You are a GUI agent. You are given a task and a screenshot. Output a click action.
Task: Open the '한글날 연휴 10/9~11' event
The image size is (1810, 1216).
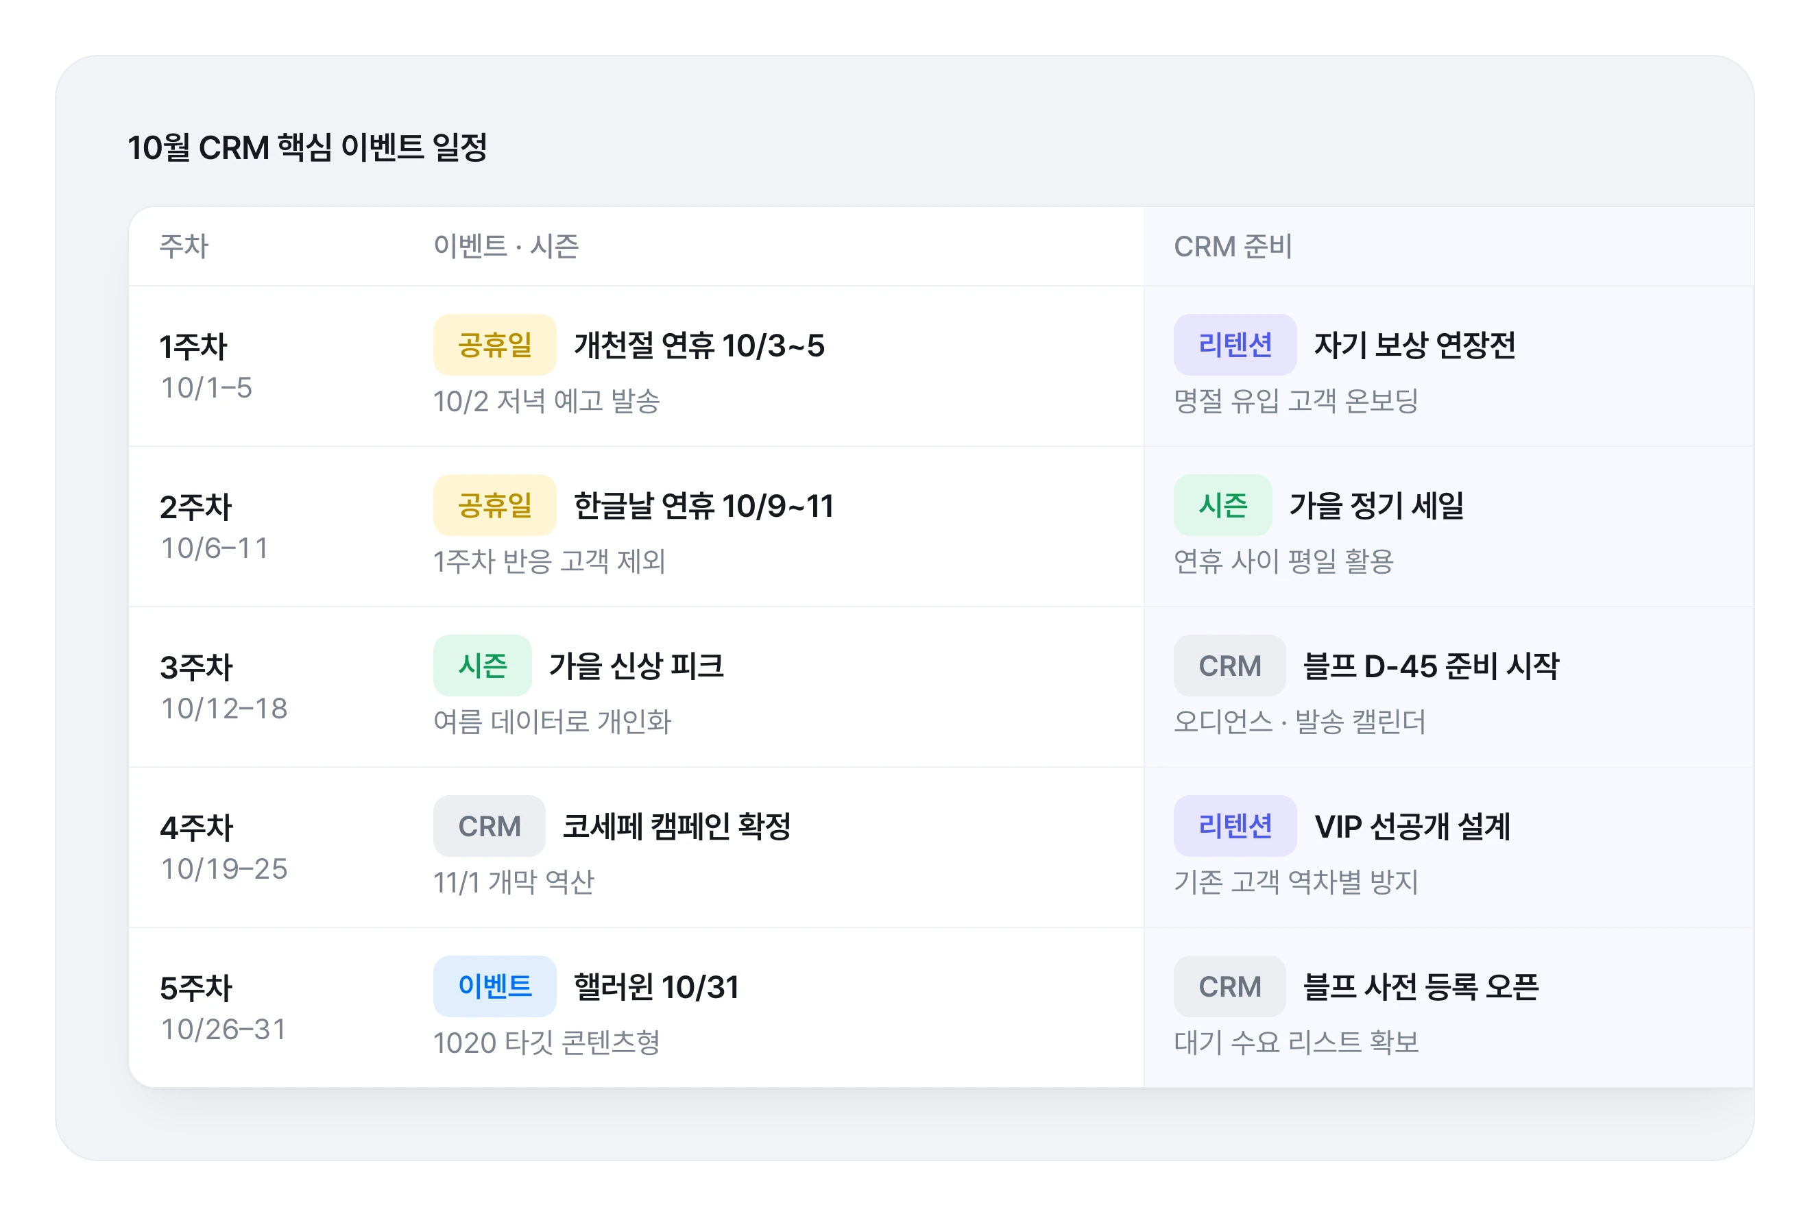tap(703, 506)
